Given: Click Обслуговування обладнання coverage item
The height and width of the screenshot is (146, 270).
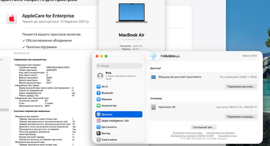Looking at the screenshot, I should (47, 40).
